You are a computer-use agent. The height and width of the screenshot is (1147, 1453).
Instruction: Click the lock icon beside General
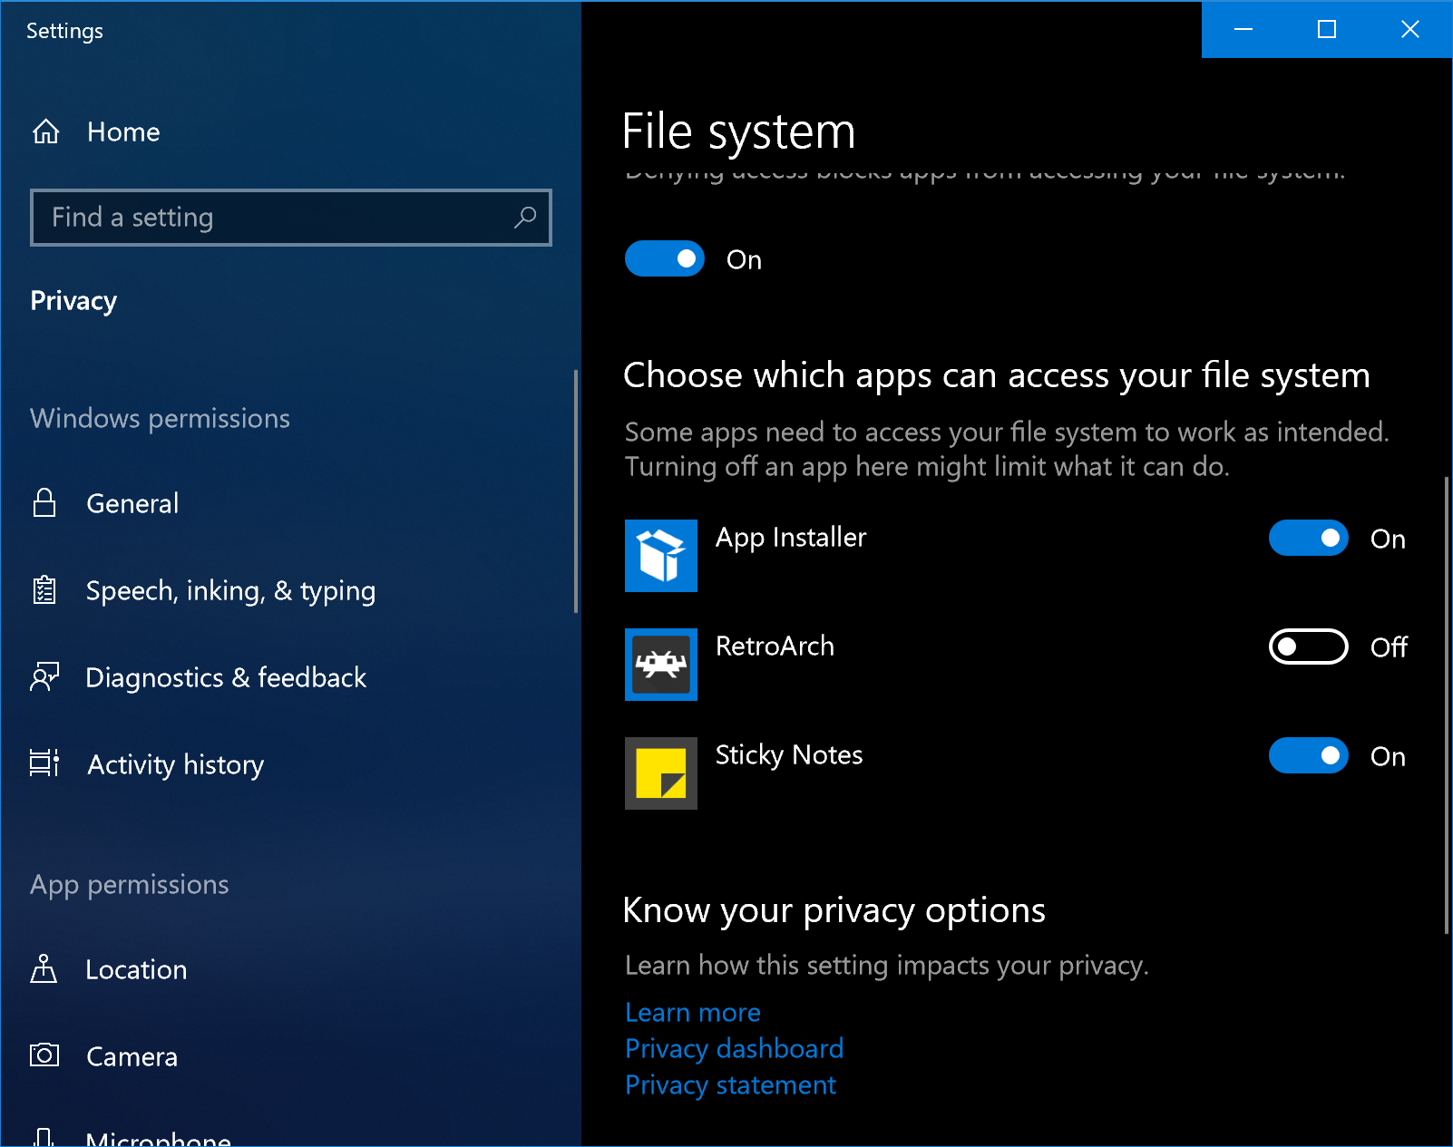click(44, 503)
